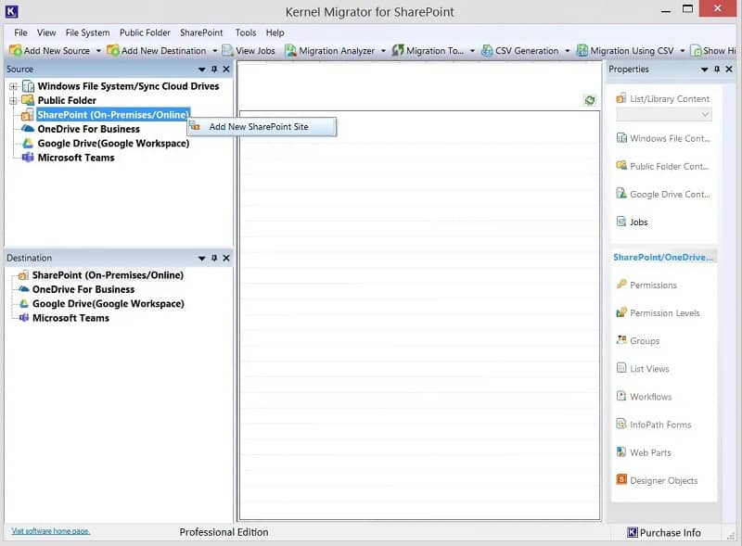This screenshot has width=742, height=546.
Task: Close the Properties panel
Action: [x=729, y=70]
